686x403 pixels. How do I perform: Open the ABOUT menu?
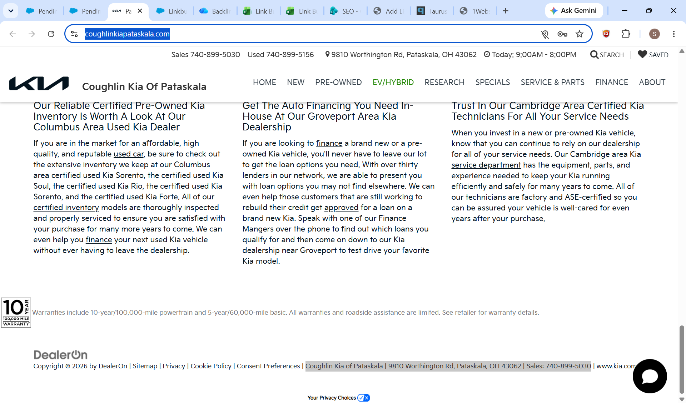652,83
